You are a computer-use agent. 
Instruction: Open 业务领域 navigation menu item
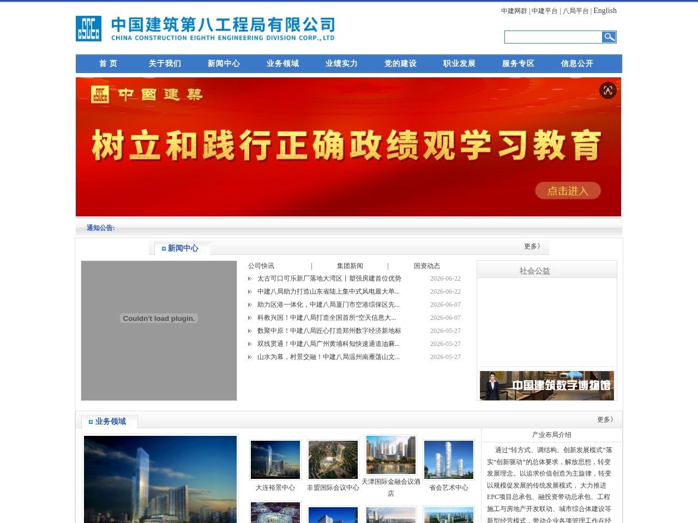pyautogui.click(x=282, y=64)
